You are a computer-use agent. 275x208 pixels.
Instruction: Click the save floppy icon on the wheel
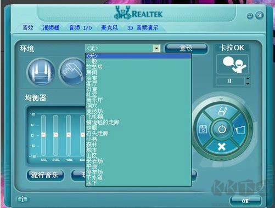coord(203,129)
